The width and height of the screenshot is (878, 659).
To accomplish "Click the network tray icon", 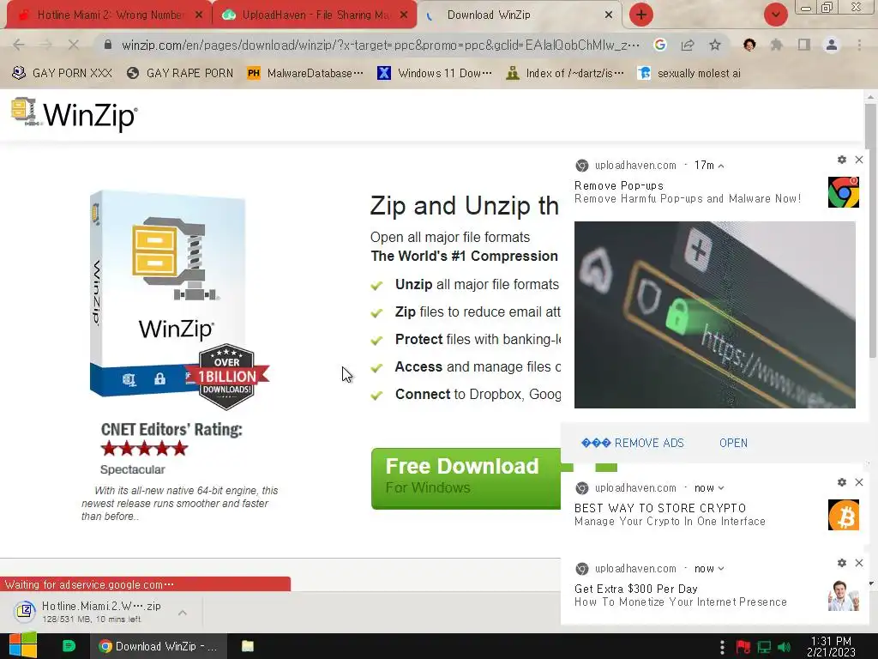I will (764, 647).
